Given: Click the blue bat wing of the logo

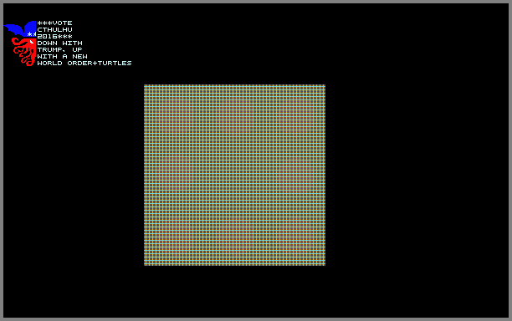Looking at the screenshot, I should 19,28.
